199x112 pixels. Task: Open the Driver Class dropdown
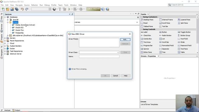(118, 52)
